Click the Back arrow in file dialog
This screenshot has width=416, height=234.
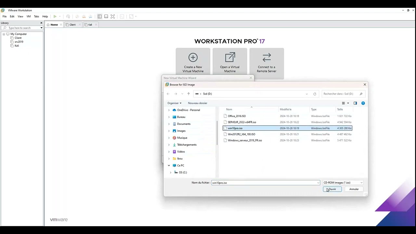[x=168, y=94]
